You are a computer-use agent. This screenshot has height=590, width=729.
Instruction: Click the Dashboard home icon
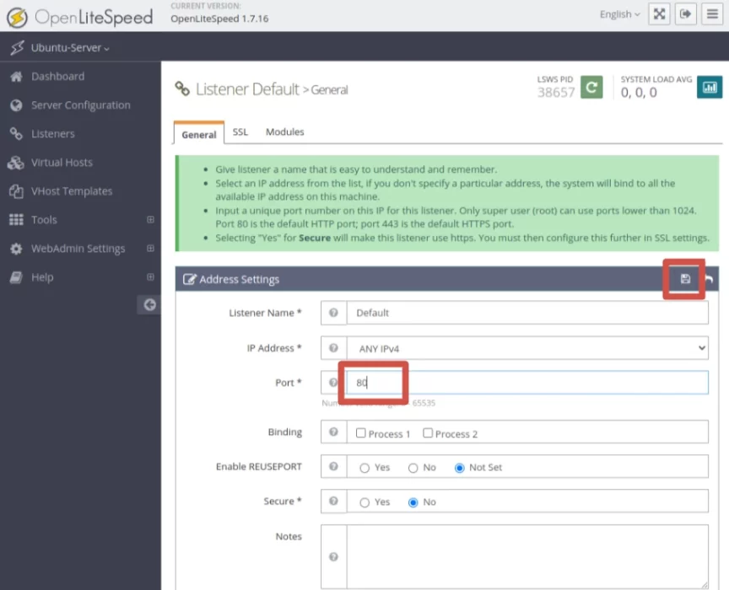(16, 77)
